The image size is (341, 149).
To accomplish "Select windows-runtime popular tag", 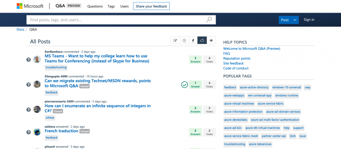I will point(287,95).
